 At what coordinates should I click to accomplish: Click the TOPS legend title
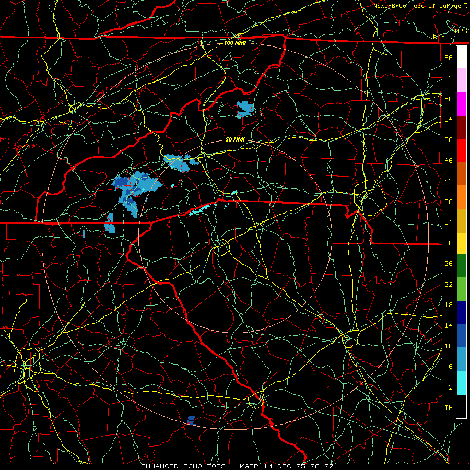pyautogui.click(x=459, y=31)
